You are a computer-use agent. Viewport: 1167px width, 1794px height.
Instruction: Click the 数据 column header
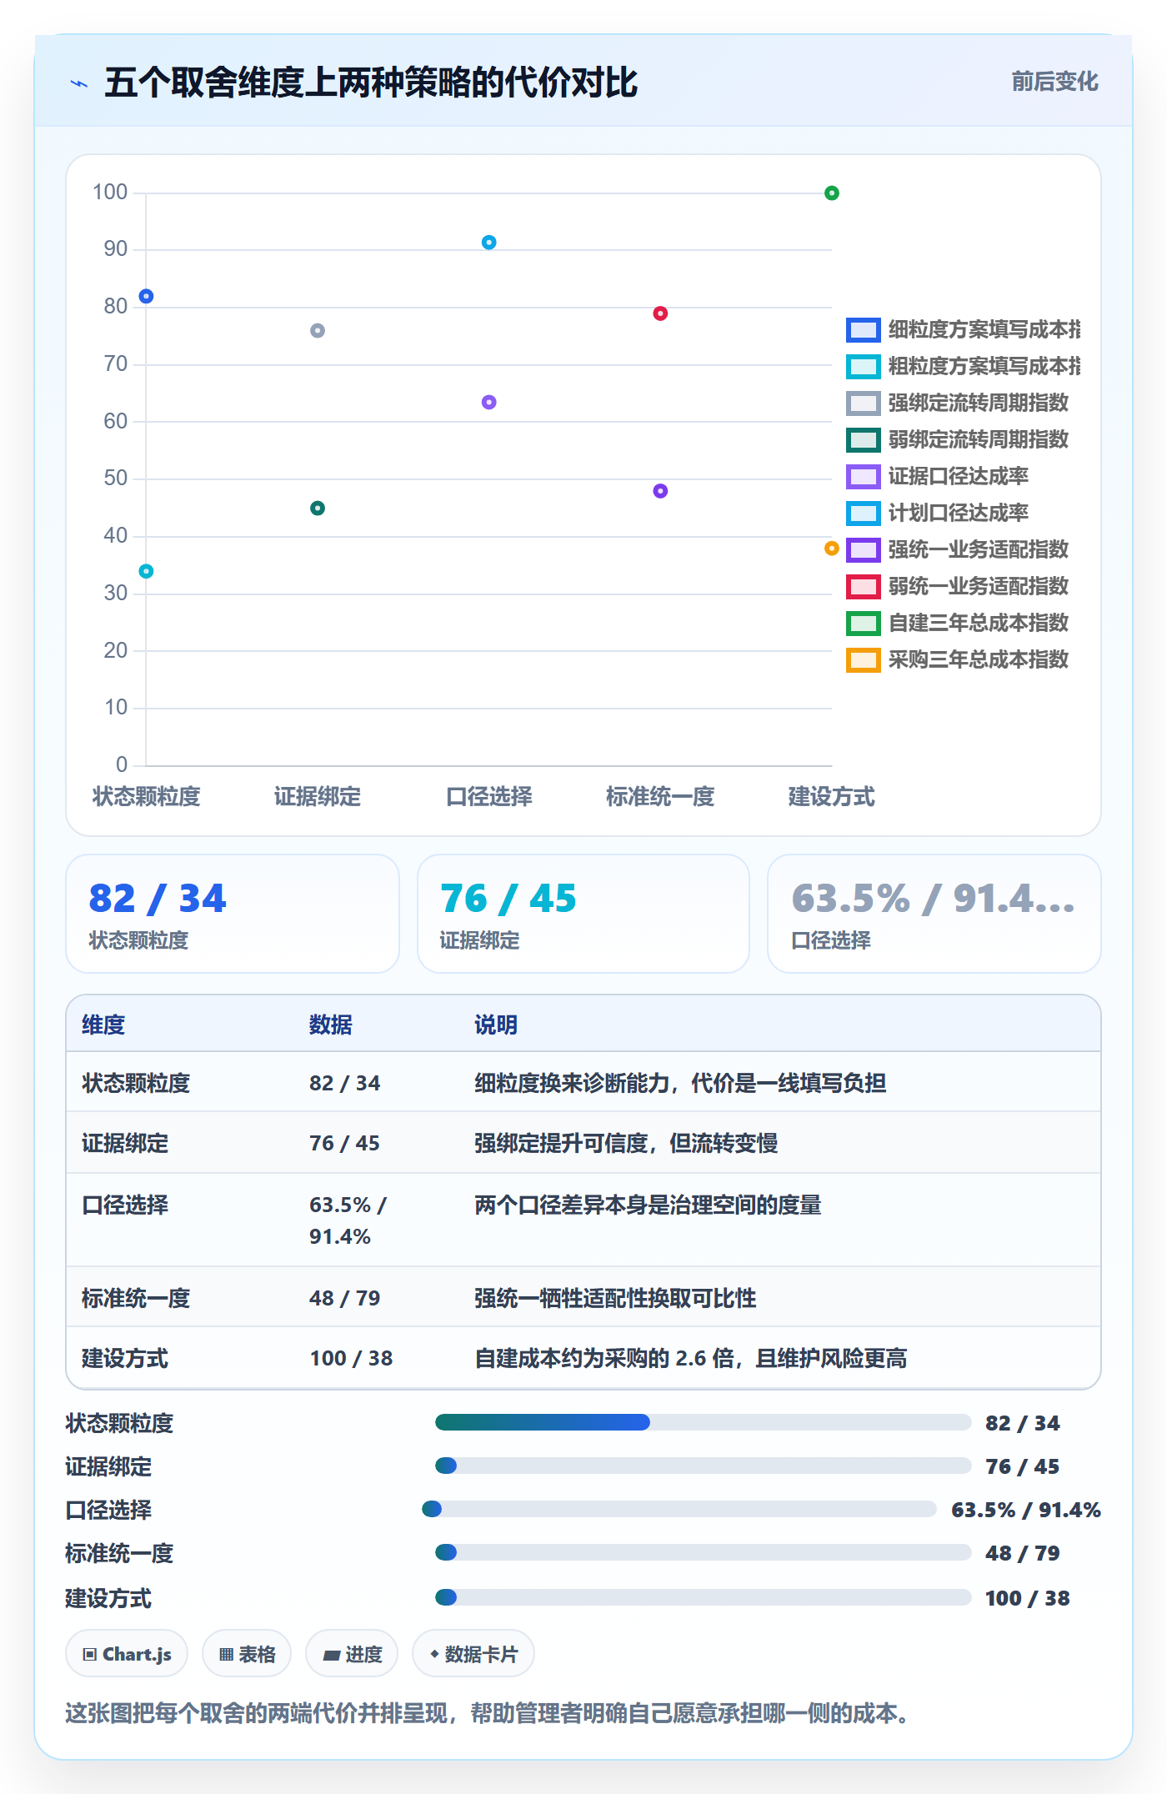click(331, 1025)
